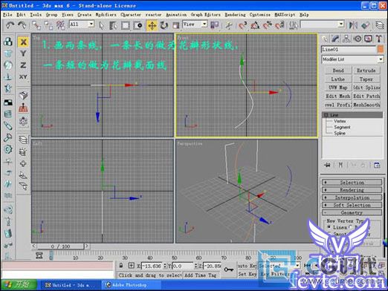
Task: Apply the Extrude modifier button
Action: click(366, 71)
